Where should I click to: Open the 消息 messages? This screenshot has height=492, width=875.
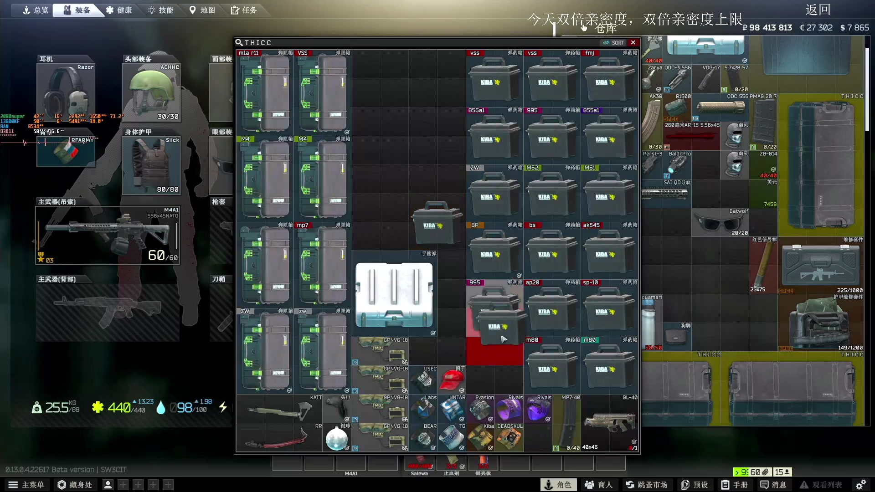[x=773, y=485]
